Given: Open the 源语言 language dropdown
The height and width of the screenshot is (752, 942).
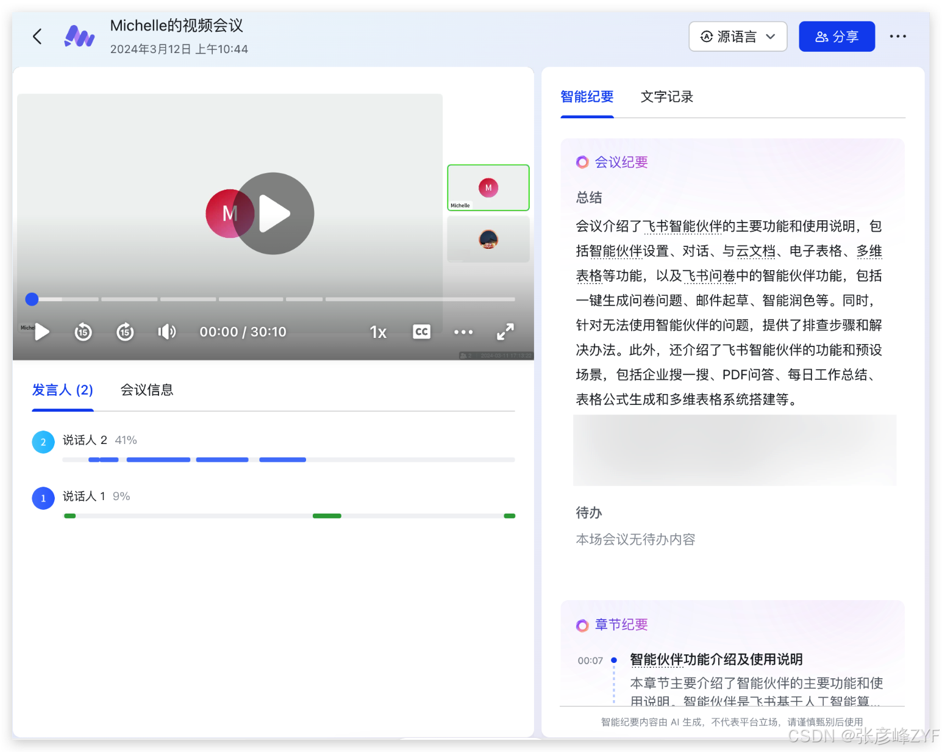Looking at the screenshot, I should click(x=738, y=37).
